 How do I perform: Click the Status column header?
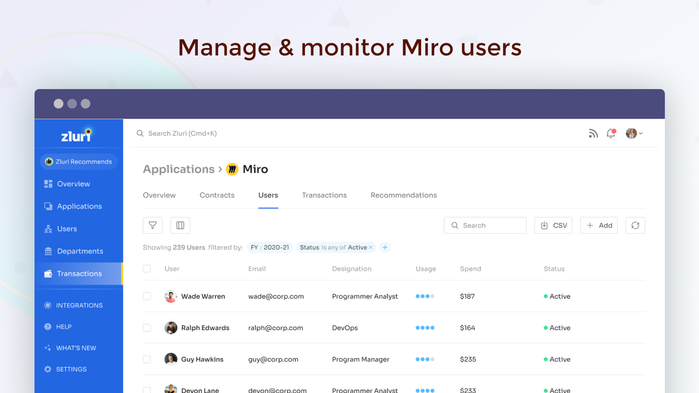(x=554, y=269)
